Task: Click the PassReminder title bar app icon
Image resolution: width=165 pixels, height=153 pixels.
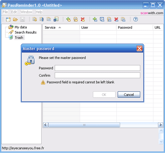Action: (4, 5)
